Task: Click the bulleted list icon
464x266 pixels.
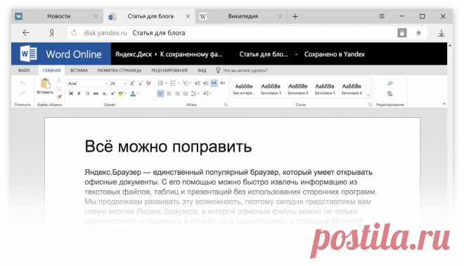Action: [160, 83]
